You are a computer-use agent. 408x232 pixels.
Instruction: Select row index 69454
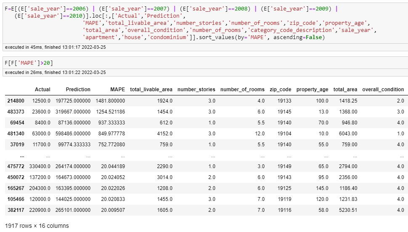[x=17, y=122]
